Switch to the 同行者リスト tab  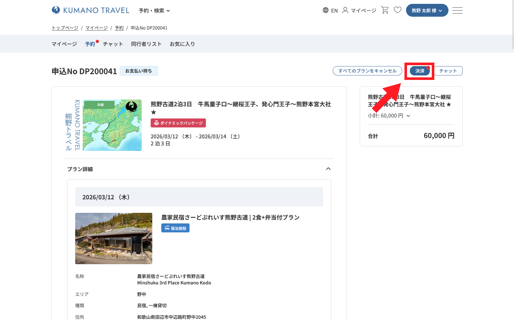[x=146, y=44]
